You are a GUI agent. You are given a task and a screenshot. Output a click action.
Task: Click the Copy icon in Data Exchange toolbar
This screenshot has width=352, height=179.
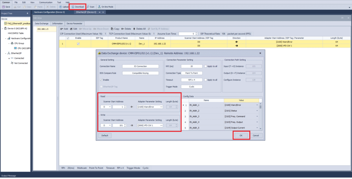coord(112,29)
